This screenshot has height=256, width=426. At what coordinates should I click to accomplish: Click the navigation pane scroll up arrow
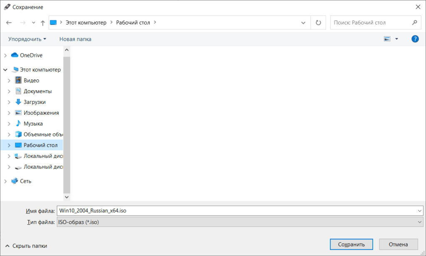click(67, 50)
